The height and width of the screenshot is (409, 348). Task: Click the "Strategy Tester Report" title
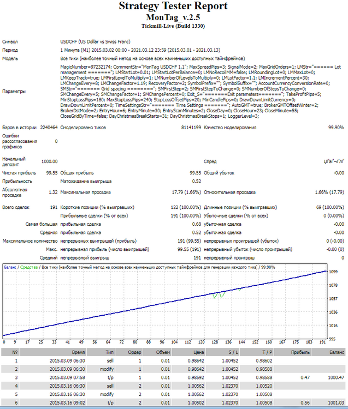(173, 6)
